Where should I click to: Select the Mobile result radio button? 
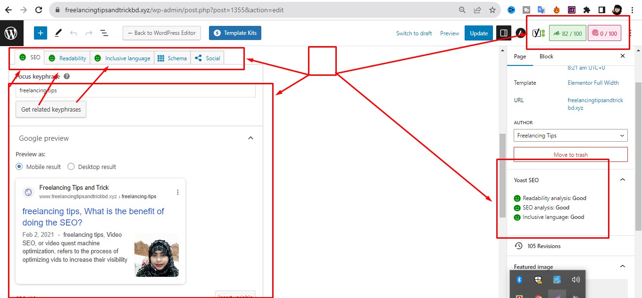[x=19, y=167]
